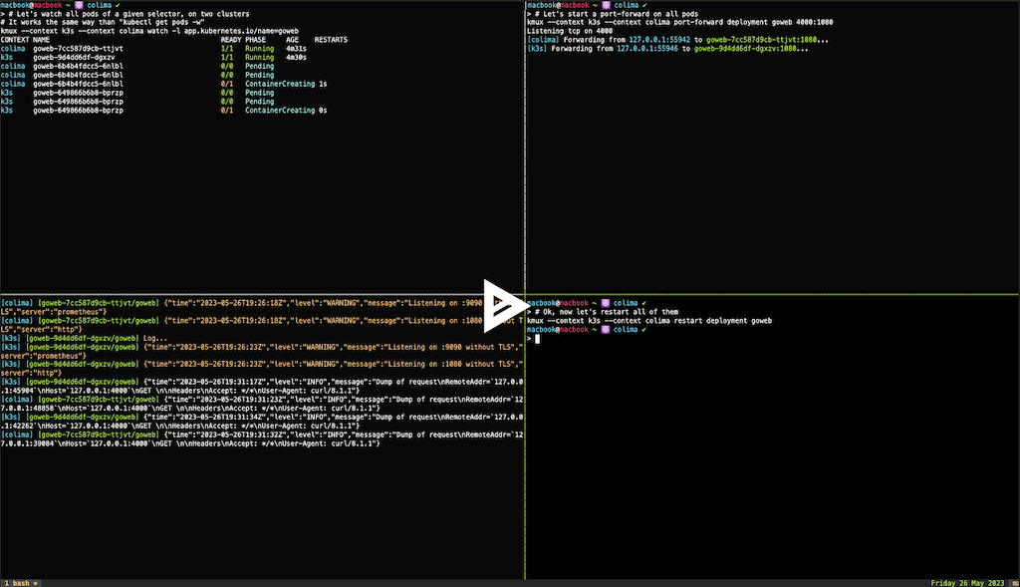Image resolution: width=1020 pixels, height=587 pixels.
Task: Click the CONTEXT column header
Action: coord(14,40)
